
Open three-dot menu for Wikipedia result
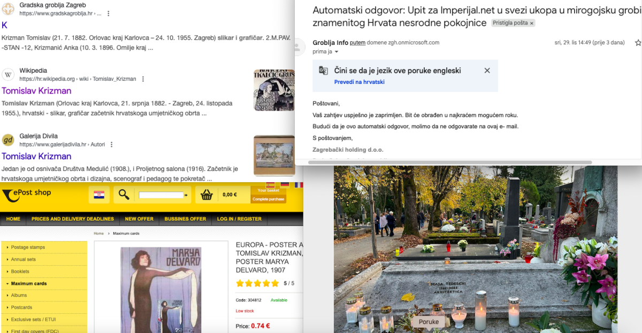143,79
